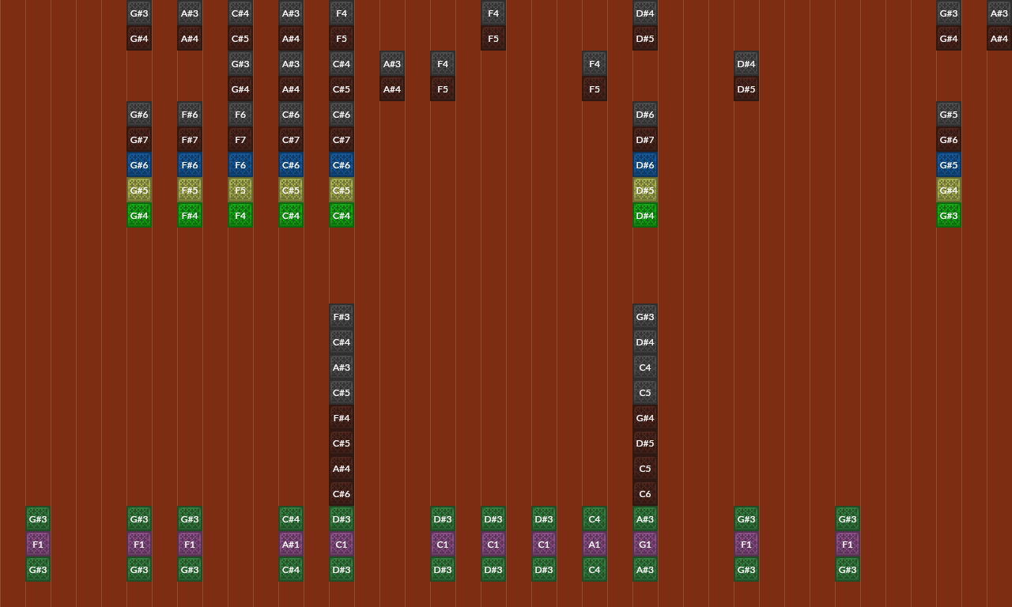Screen dimensions: 1012x607
Task: Select the blue G#6 note block
Action: [x=139, y=164]
